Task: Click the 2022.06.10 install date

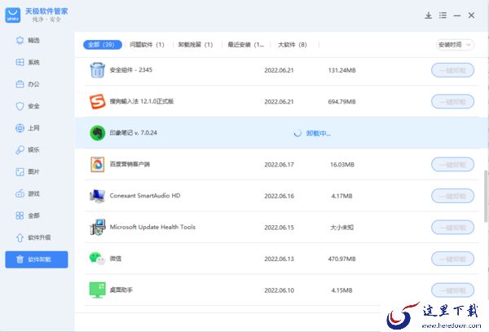Action: 279,290
